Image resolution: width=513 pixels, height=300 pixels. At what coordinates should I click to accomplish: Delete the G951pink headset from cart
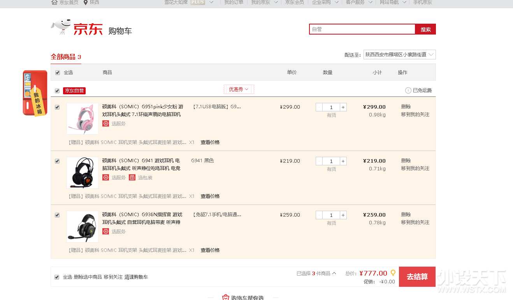point(406,107)
